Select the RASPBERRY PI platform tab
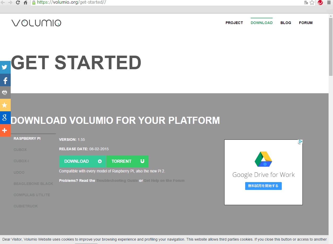This screenshot has height=244, width=333. pos(27,138)
